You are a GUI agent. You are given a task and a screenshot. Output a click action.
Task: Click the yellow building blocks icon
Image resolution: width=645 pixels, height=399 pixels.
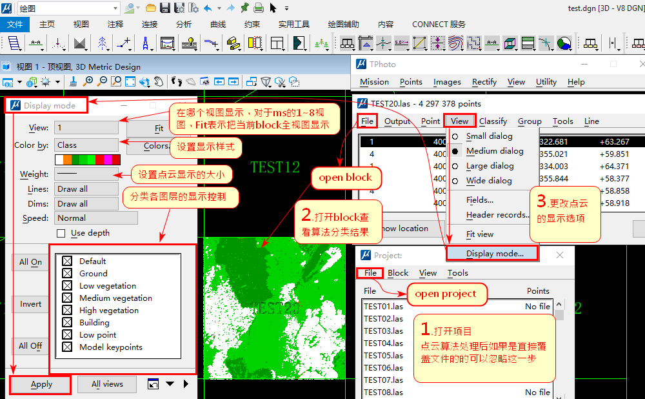pos(233,43)
